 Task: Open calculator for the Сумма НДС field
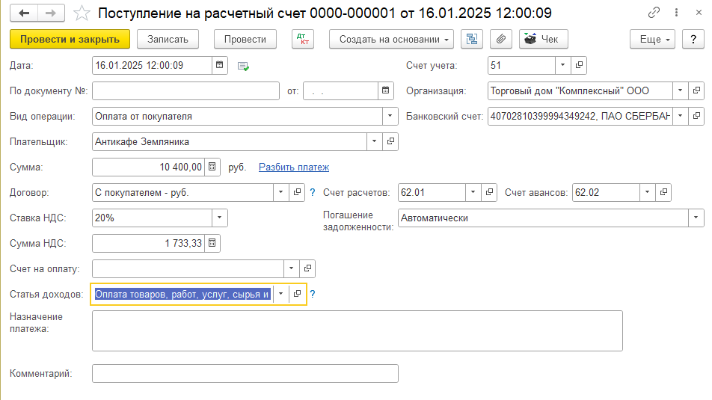point(212,243)
